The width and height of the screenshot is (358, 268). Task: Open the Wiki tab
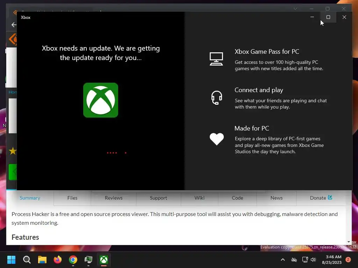pyautogui.click(x=200, y=198)
